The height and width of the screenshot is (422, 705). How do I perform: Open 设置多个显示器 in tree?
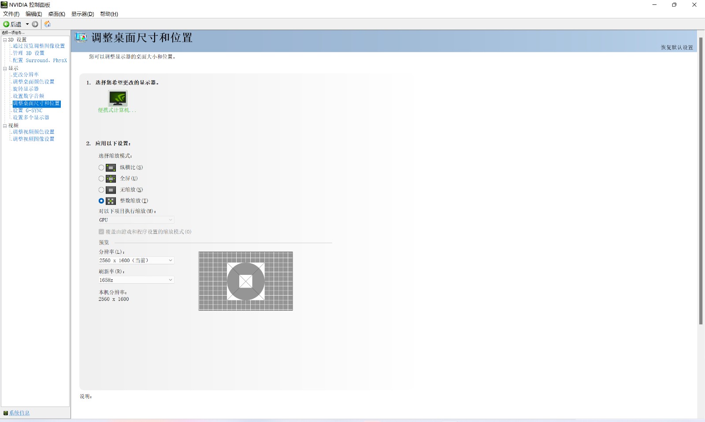click(31, 118)
